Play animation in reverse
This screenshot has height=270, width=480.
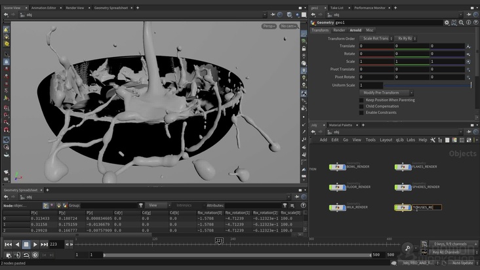[x=18, y=244]
